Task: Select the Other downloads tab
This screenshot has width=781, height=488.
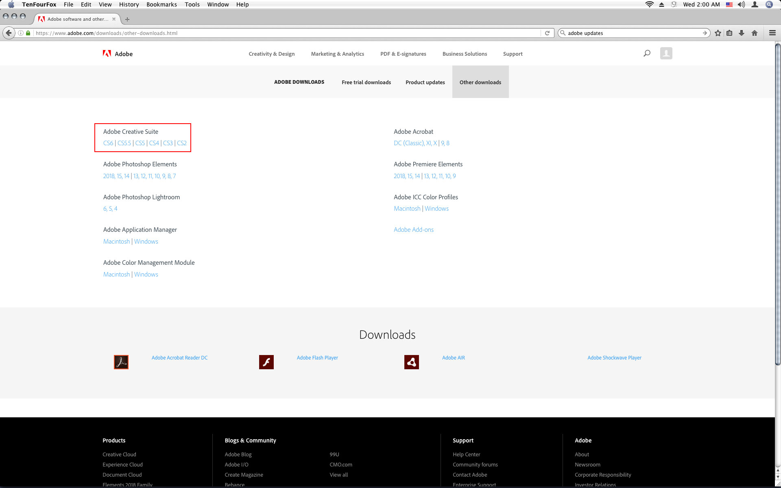Action: coord(480,81)
